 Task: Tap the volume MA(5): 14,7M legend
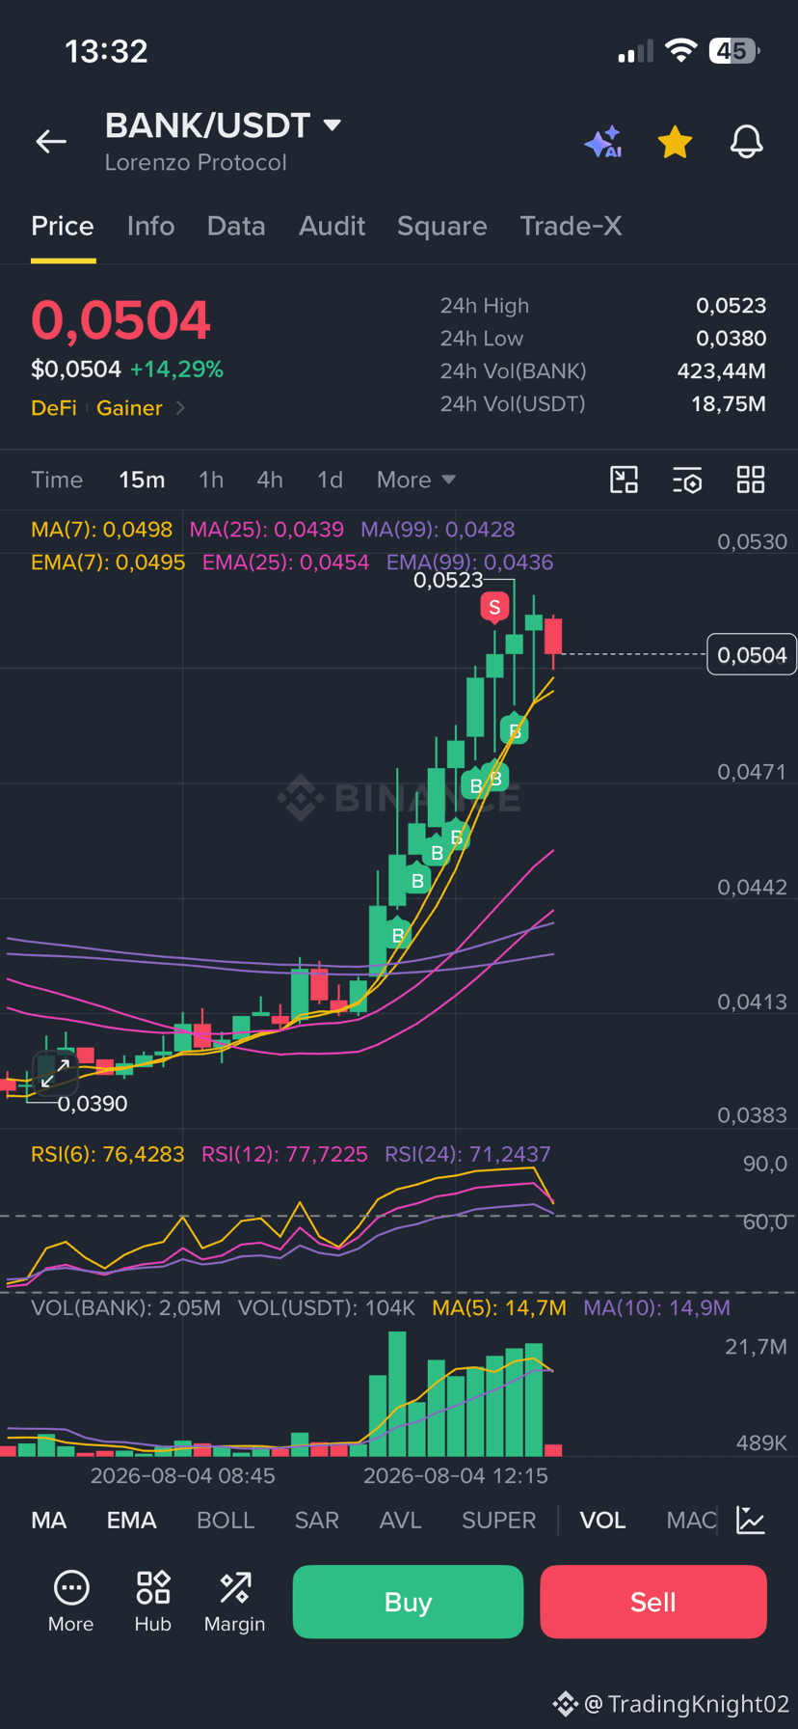click(x=499, y=1308)
